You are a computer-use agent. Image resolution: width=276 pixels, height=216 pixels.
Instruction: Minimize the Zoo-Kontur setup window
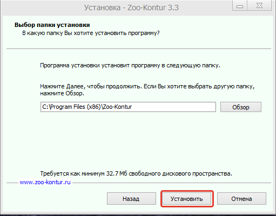coord(240,6)
